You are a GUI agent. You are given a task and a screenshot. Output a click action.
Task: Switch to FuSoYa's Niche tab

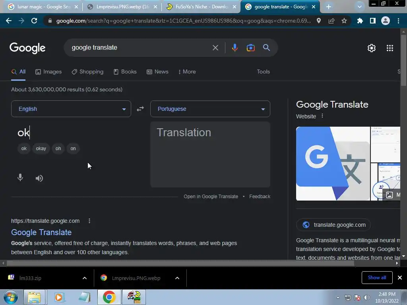(x=202, y=7)
